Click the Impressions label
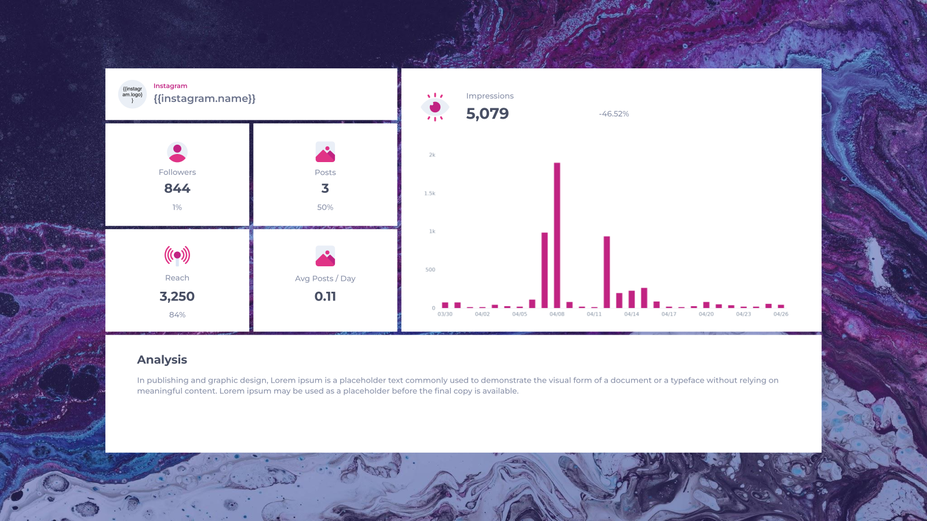This screenshot has height=521, width=927. [x=490, y=96]
